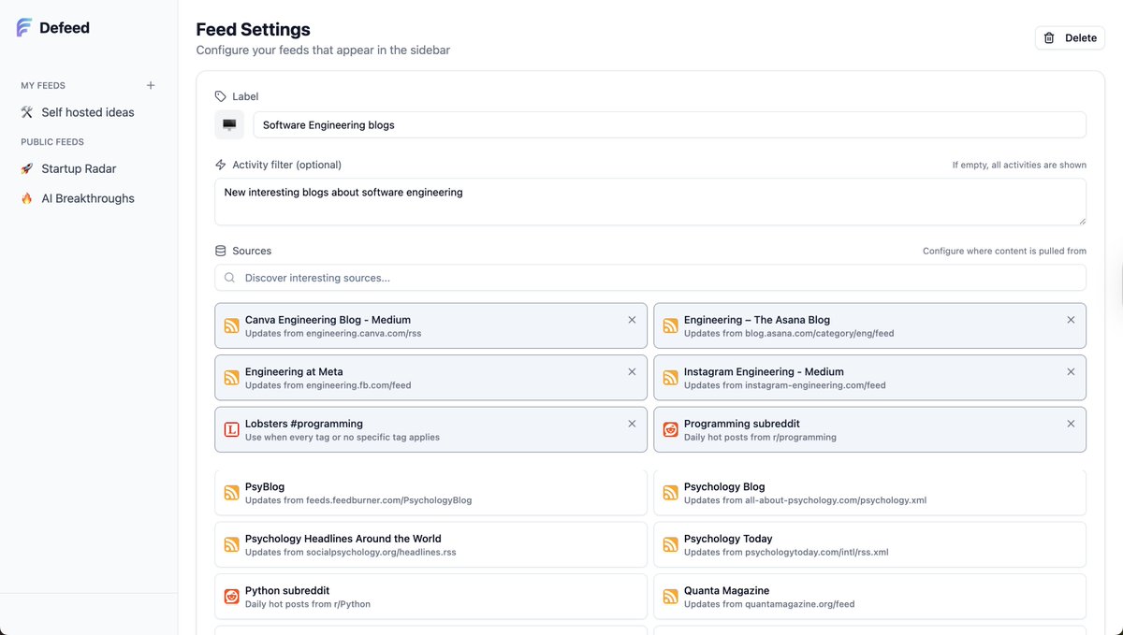Screen dimensions: 1123x635
Task: Click the PUBLIC FEEDS section header
Action: tap(52, 142)
